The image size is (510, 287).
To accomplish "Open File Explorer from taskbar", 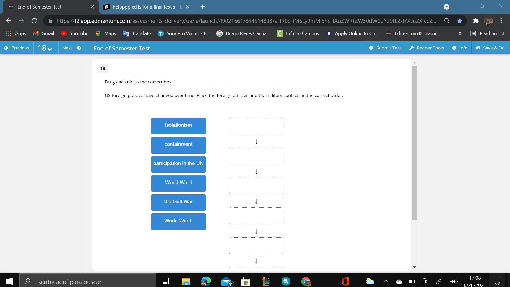I will (x=186, y=281).
